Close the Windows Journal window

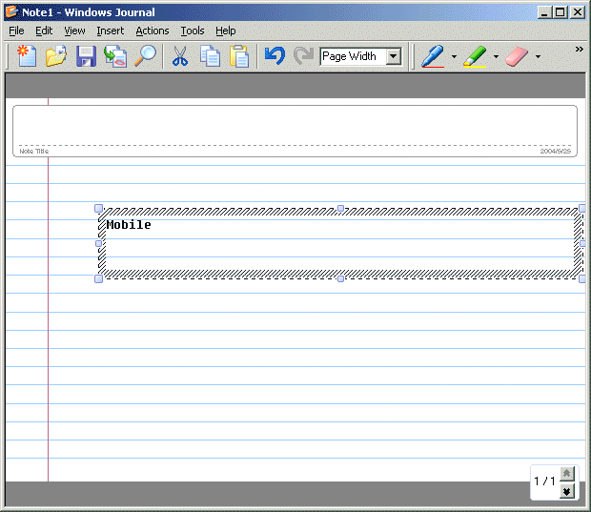tap(578, 12)
